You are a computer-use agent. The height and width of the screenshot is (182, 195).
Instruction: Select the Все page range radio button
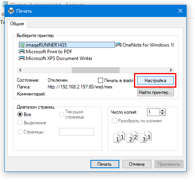(20, 114)
